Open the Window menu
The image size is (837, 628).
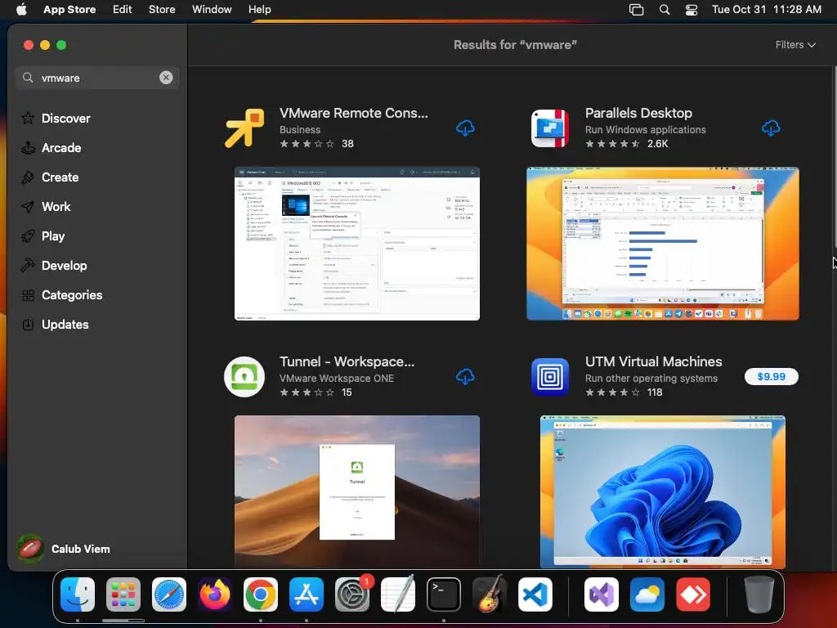coord(212,9)
